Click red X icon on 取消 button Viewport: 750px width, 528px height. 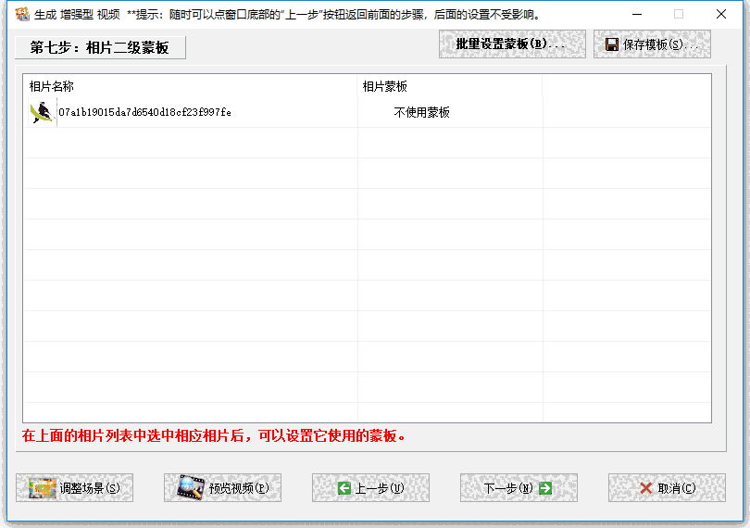(x=646, y=488)
